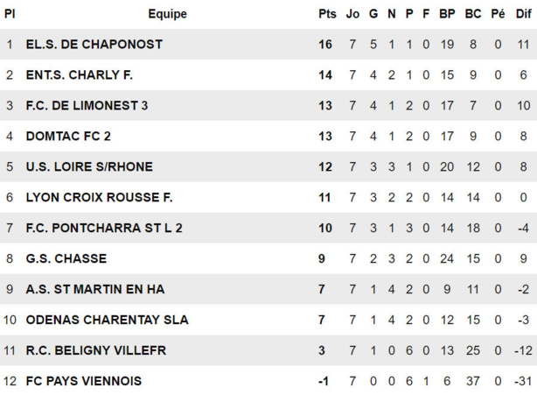
Task: Click the EL.S. DE CHAPONOST team name
Action: pos(94,45)
